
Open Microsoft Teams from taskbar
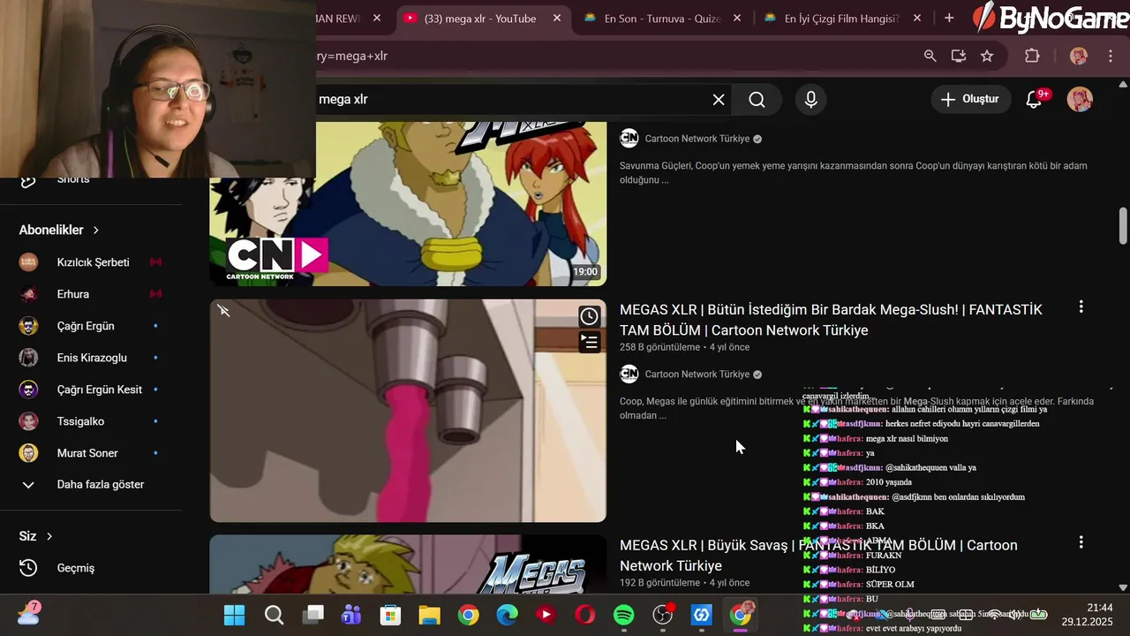coord(351,615)
